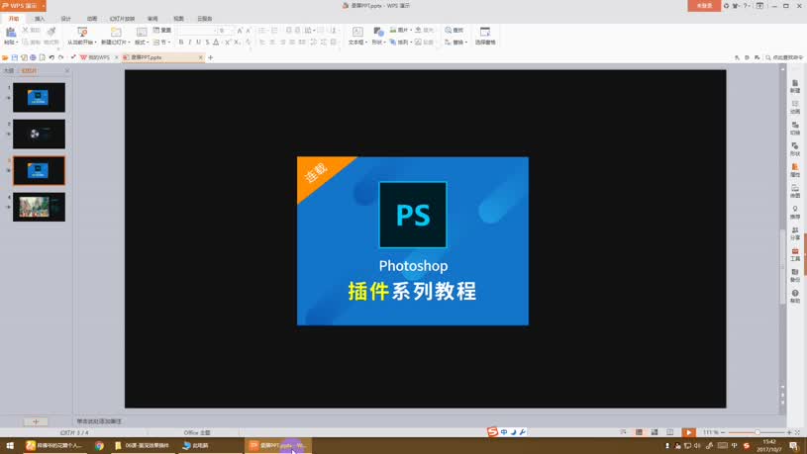Screen dimensions: 807x454
Task: Expand the Text Box dropdown arrow
Action: [366, 43]
